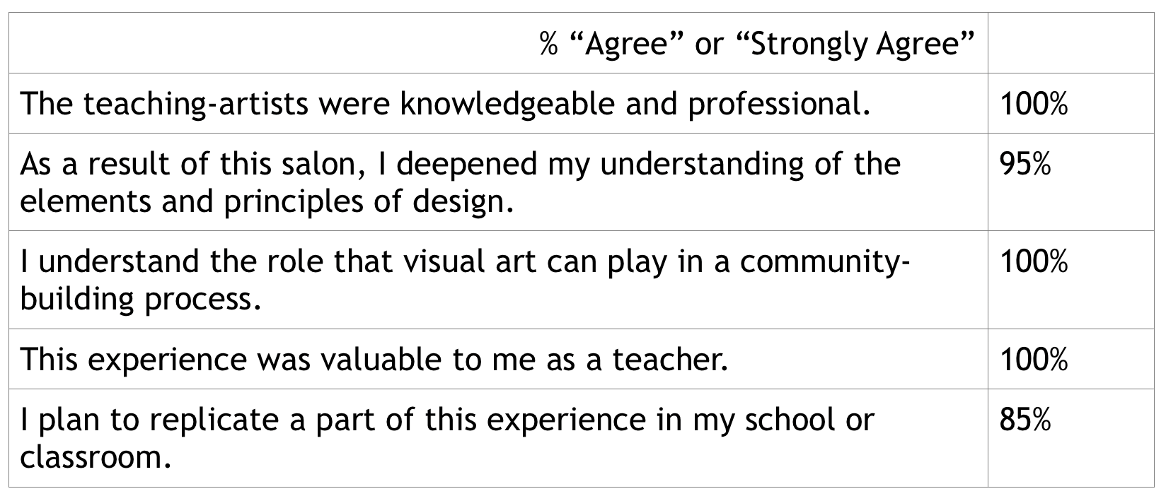
Task: Click the 95% value cell
Action: coord(1025,165)
